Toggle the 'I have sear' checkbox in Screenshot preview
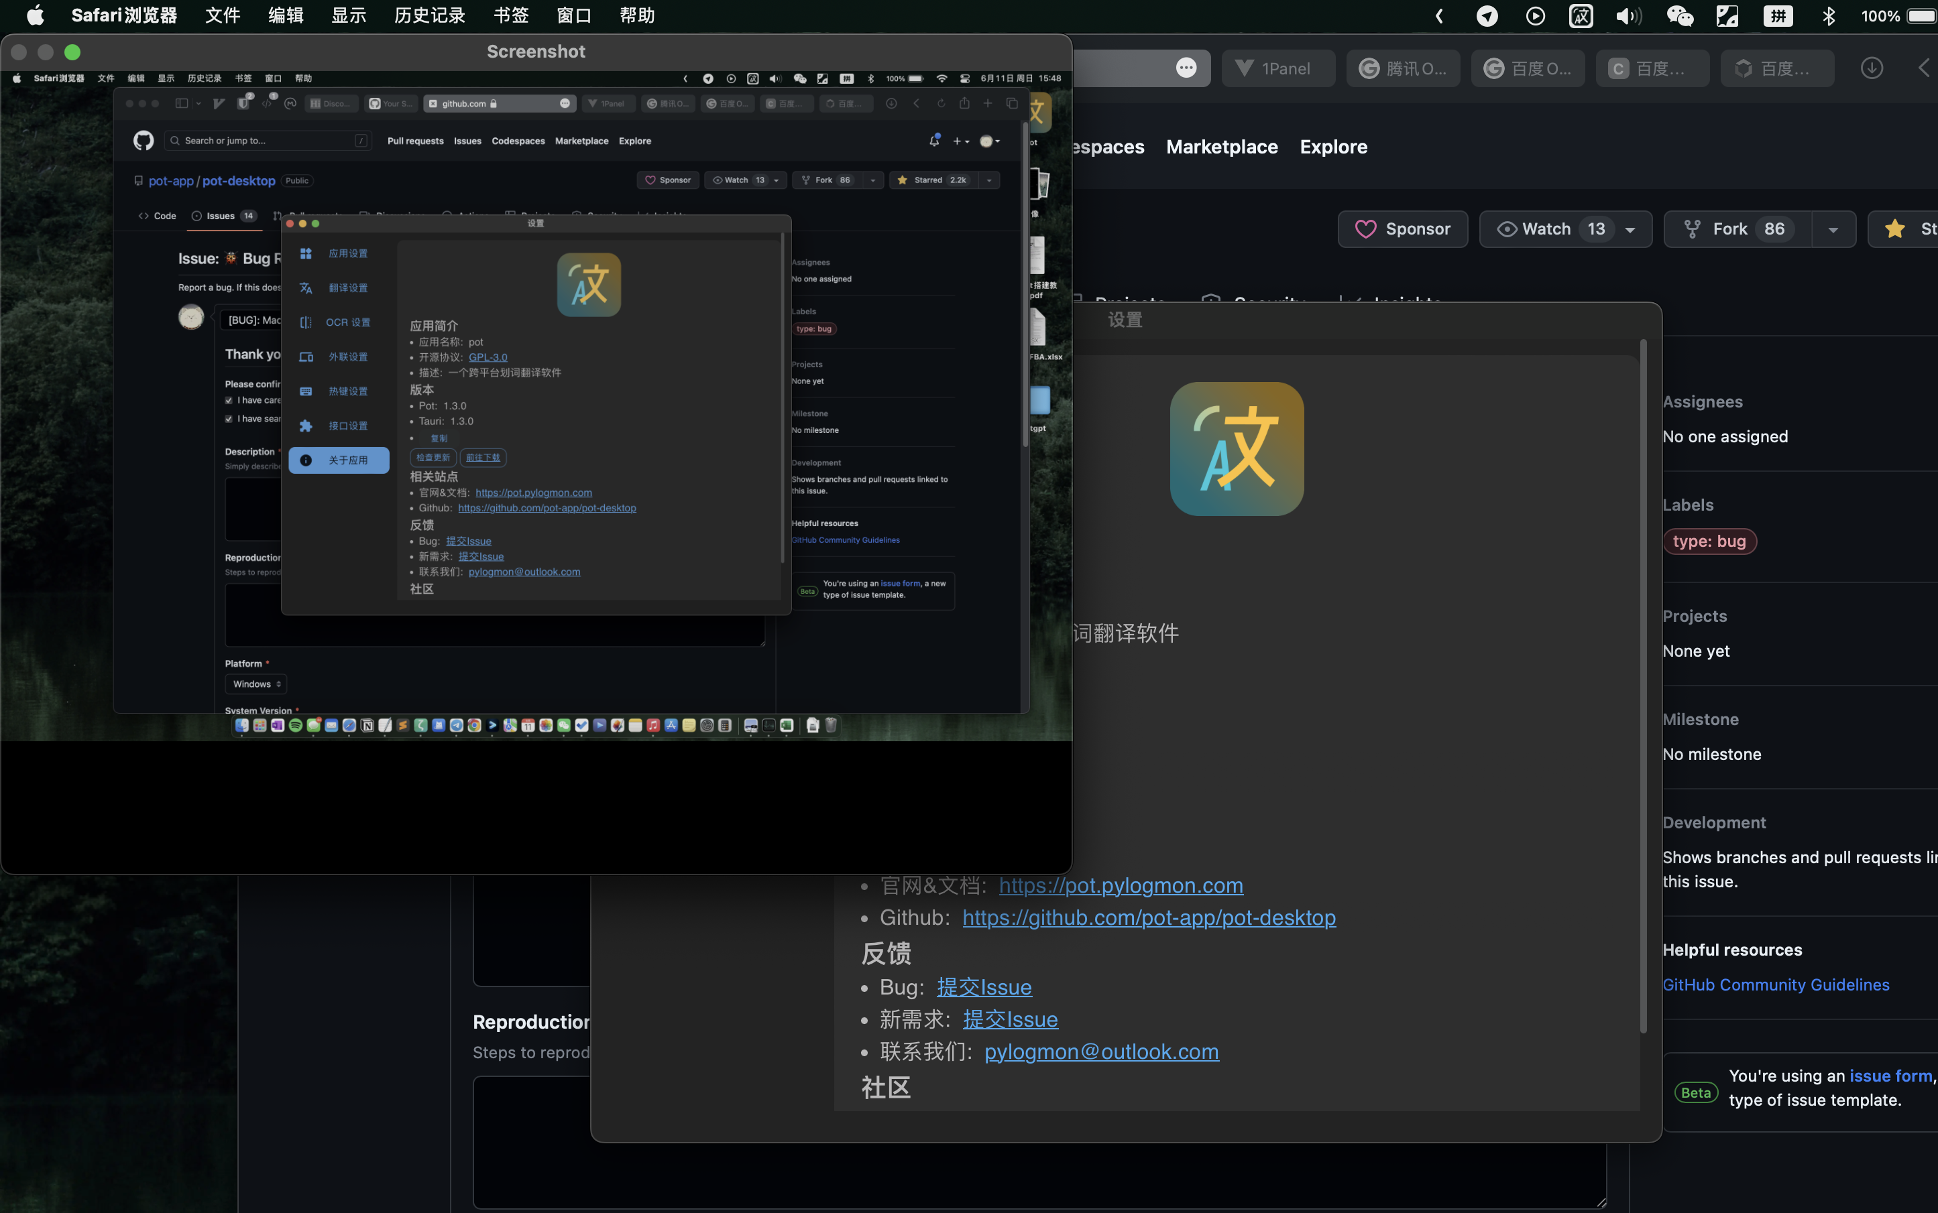The height and width of the screenshot is (1213, 1938). click(229, 419)
